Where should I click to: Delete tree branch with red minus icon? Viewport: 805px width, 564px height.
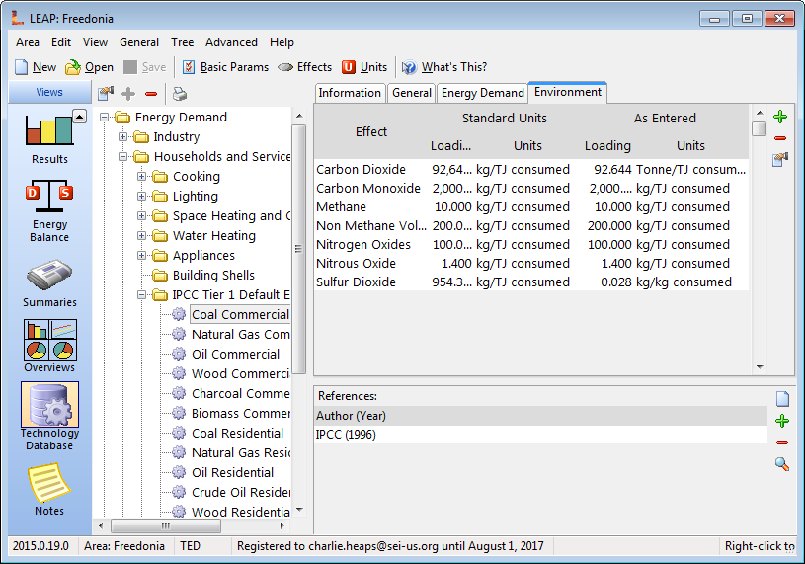(x=151, y=94)
